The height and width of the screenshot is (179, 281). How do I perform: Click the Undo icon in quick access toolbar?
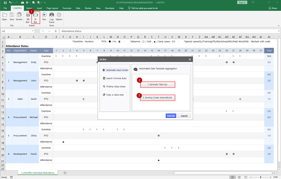[x=11, y=2]
